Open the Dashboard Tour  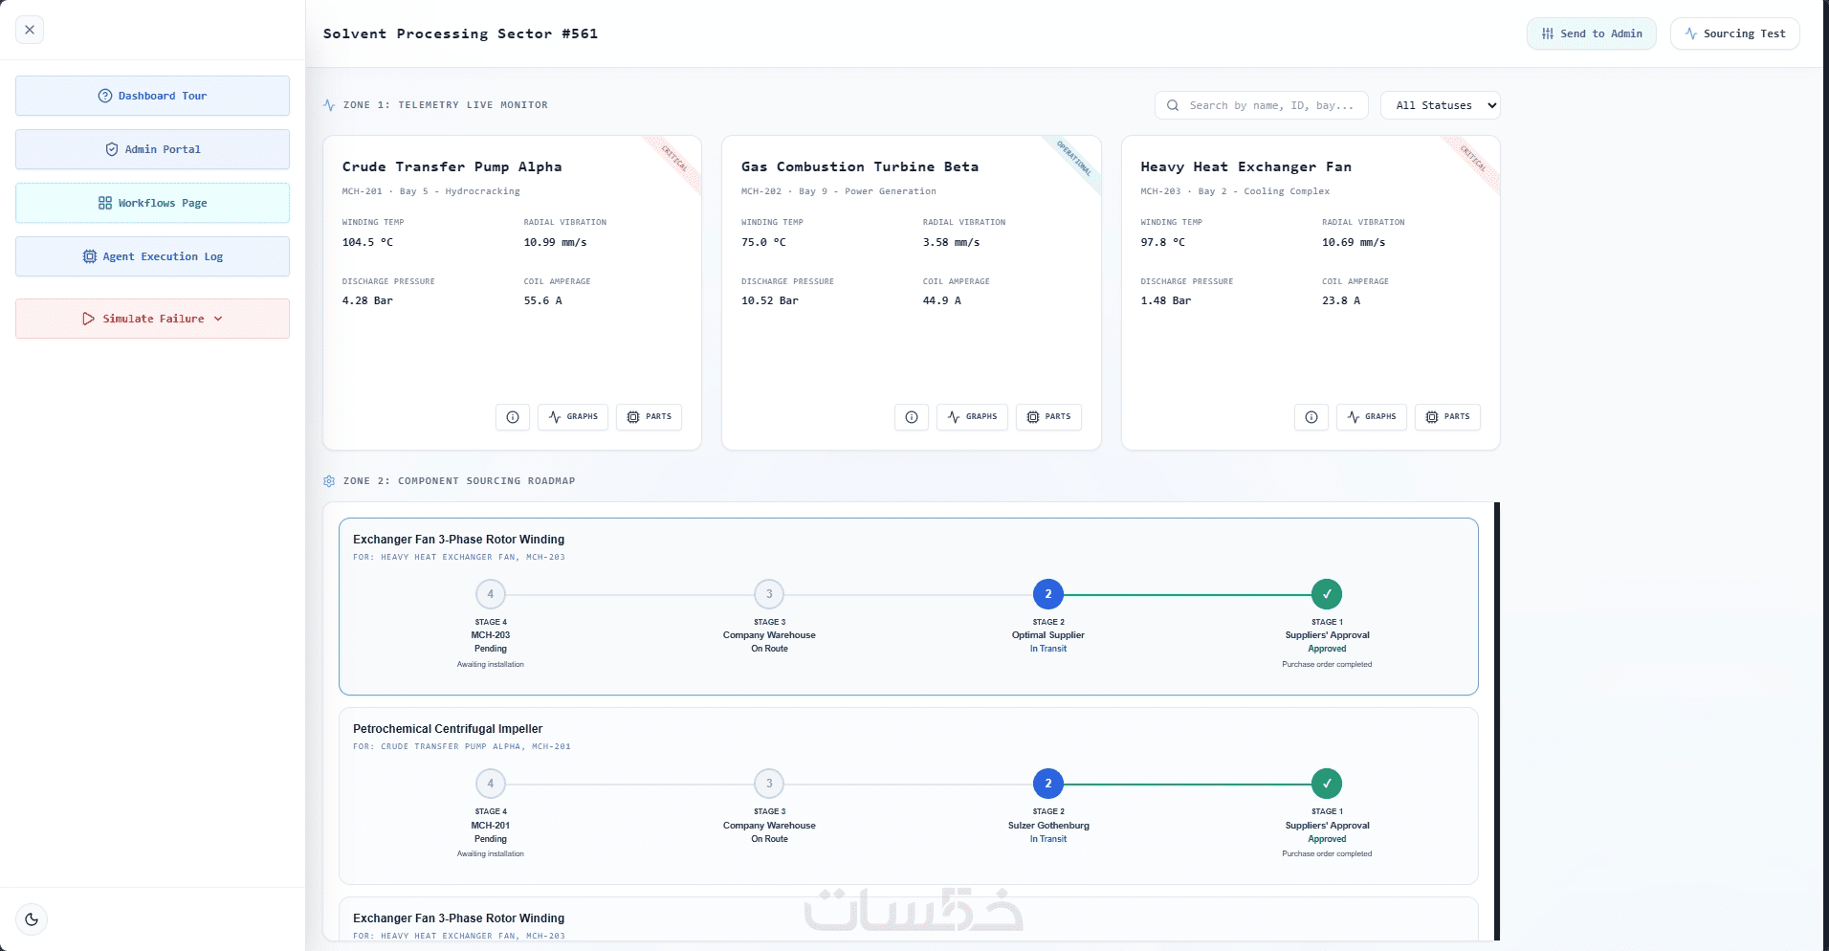click(x=152, y=96)
